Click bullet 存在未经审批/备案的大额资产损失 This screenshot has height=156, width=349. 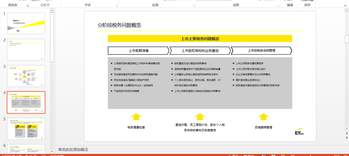(132, 80)
